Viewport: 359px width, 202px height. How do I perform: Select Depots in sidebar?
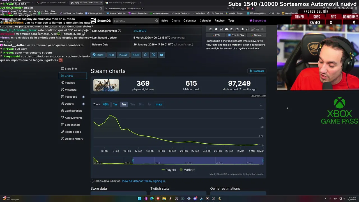click(x=73, y=104)
